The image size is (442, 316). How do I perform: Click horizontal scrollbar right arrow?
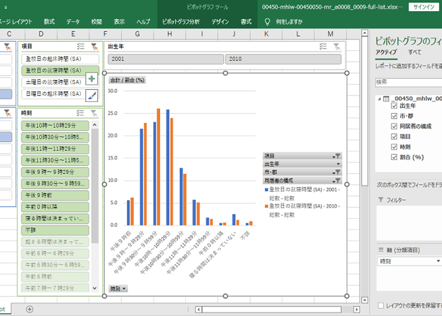[x=356, y=309]
